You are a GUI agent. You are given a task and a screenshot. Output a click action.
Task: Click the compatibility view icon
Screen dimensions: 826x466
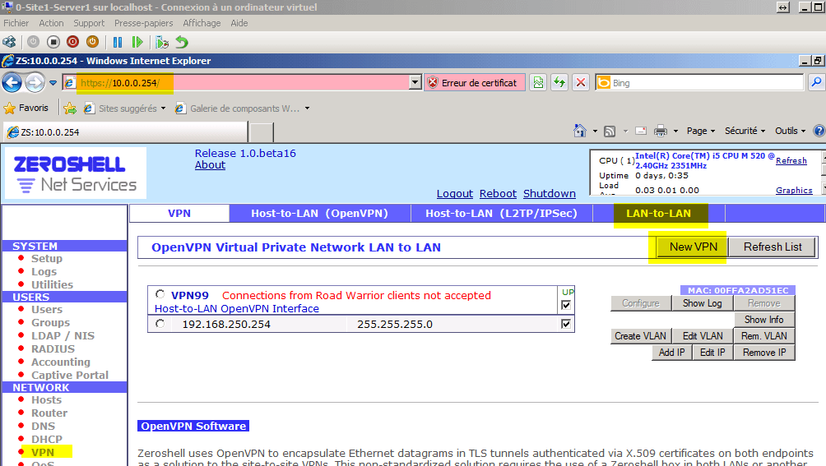(538, 82)
